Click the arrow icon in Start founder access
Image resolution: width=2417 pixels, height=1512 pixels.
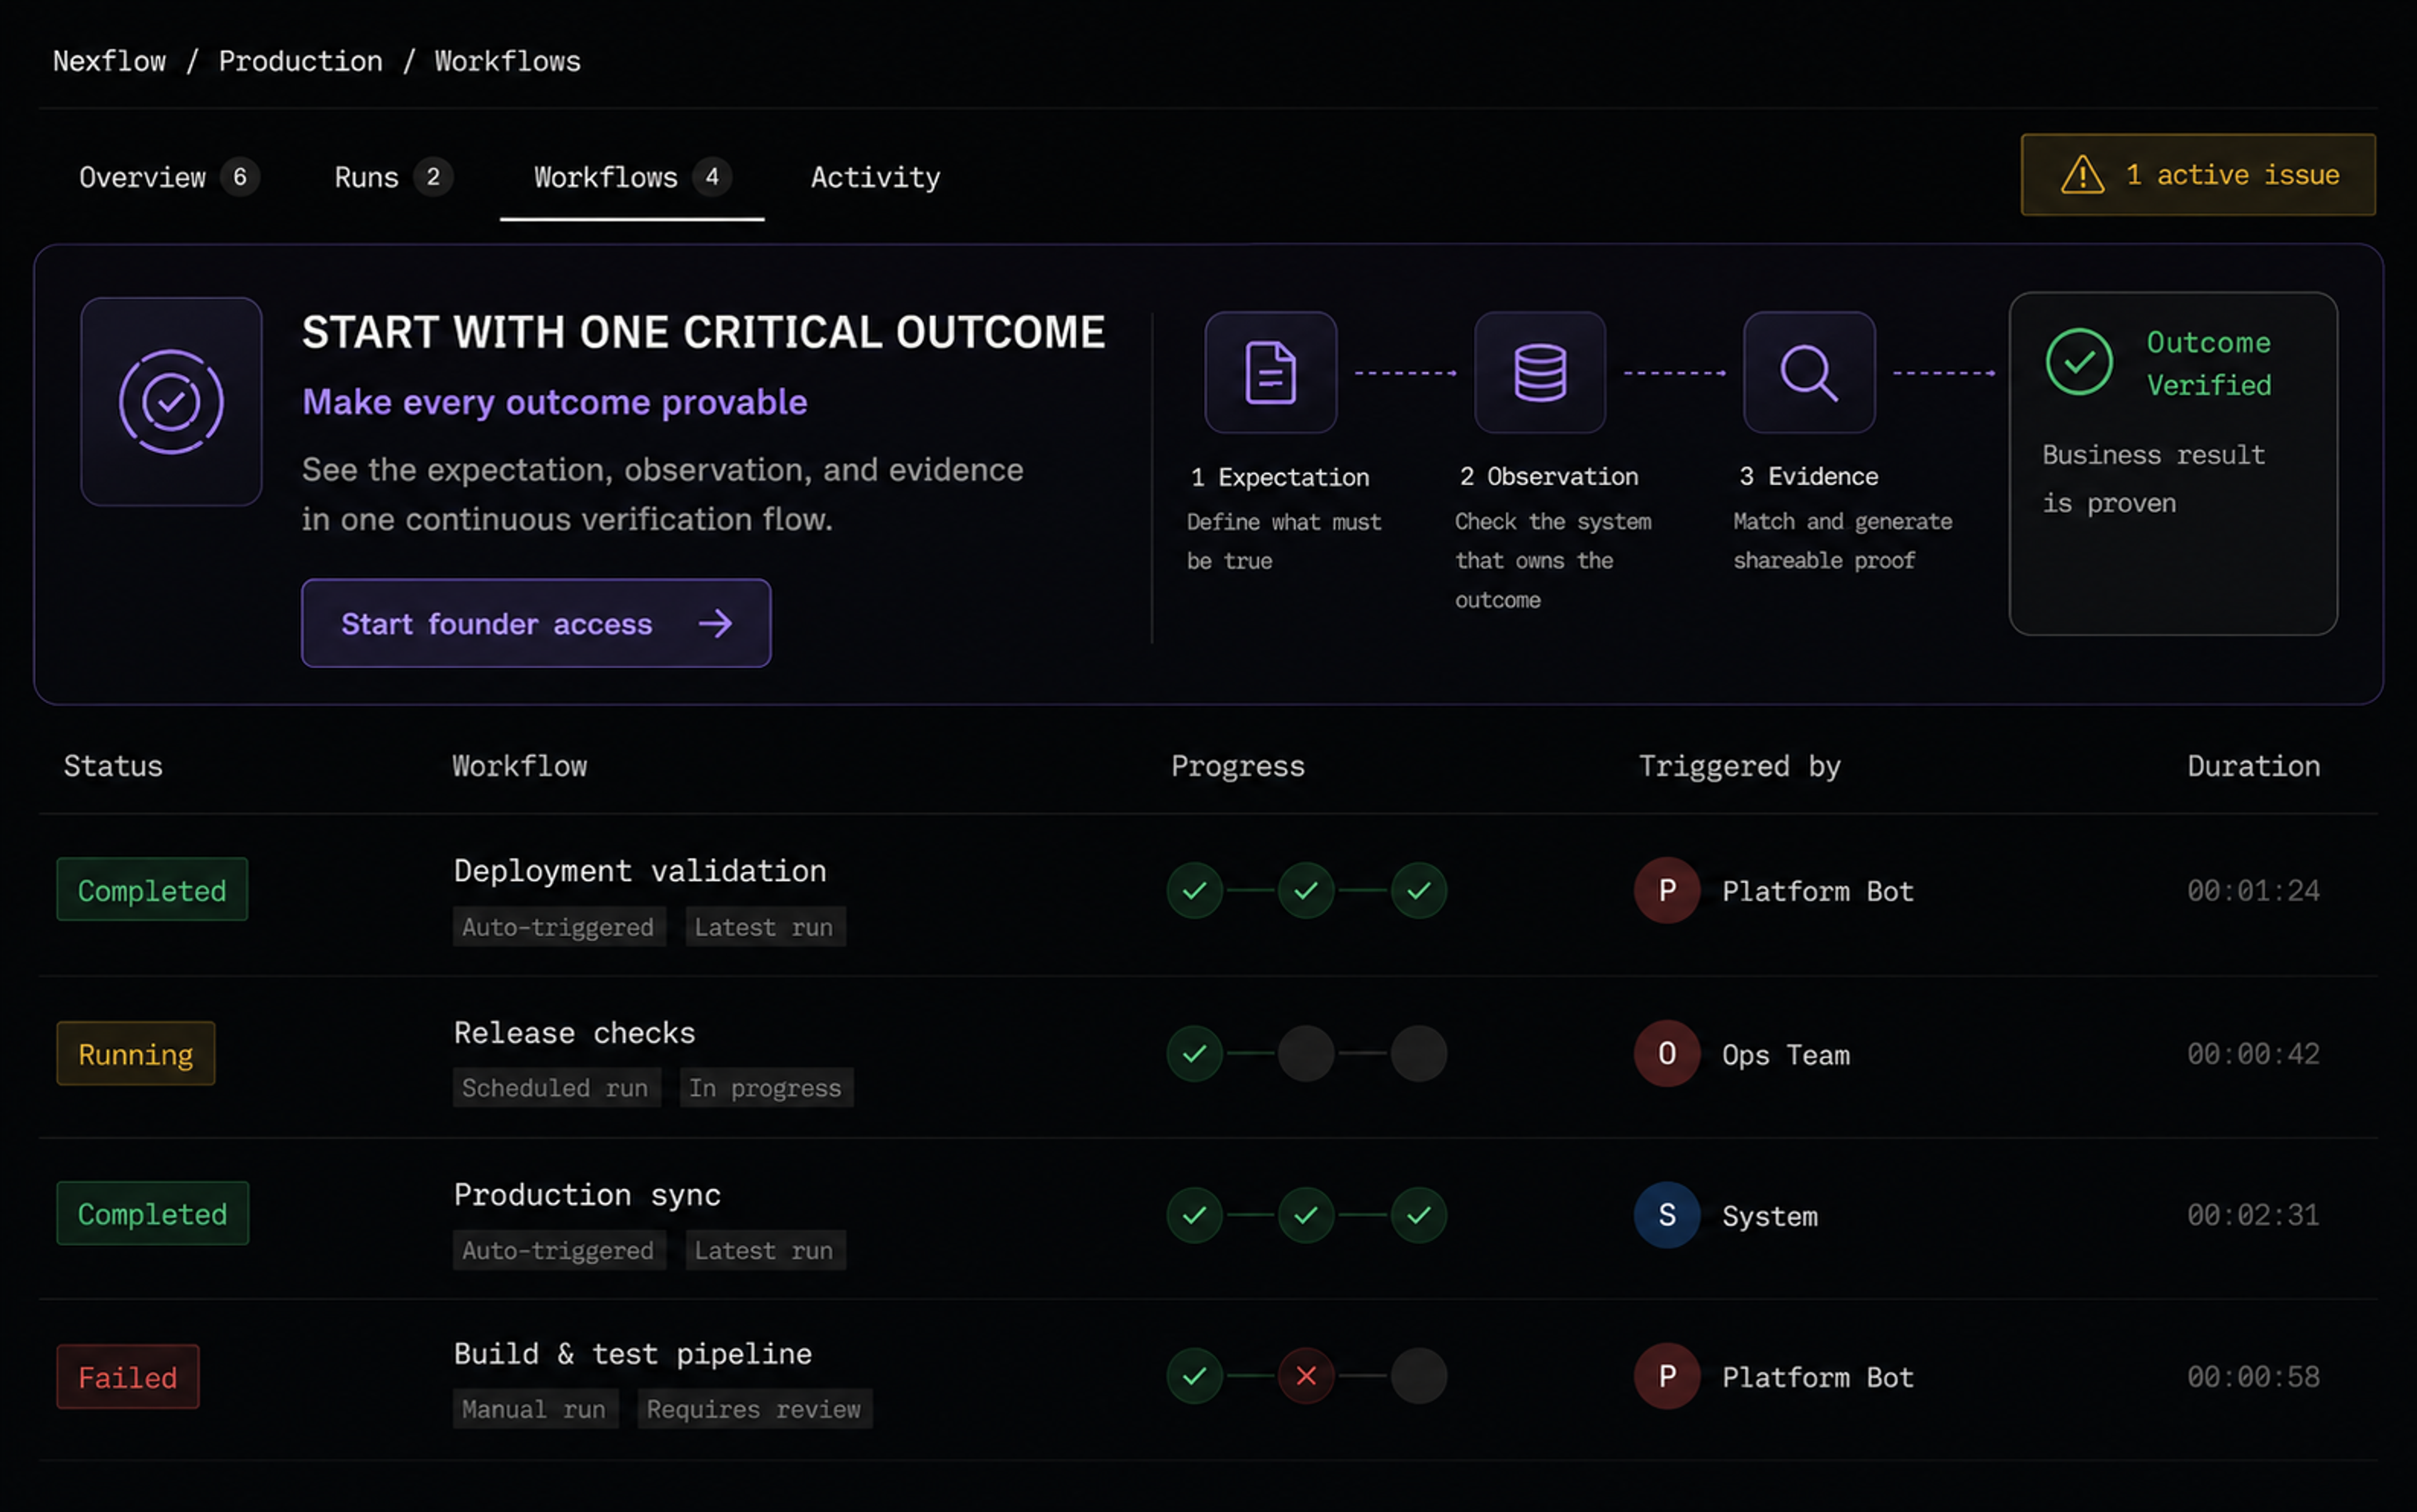point(715,624)
